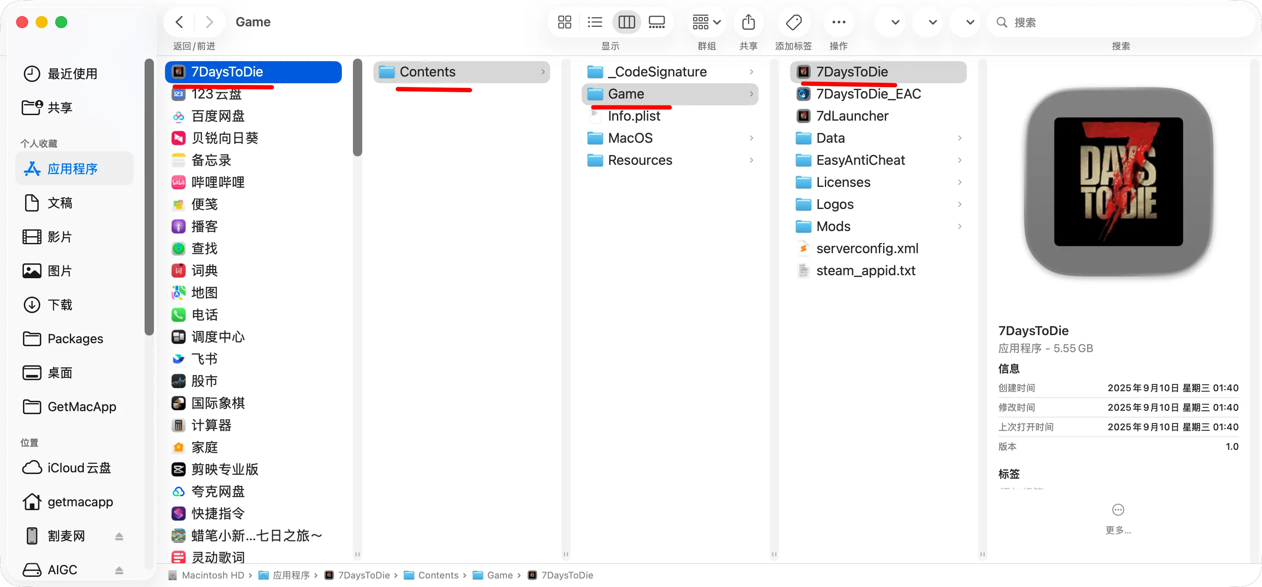
Task: Switch to icon grid view
Action: tap(564, 22)
